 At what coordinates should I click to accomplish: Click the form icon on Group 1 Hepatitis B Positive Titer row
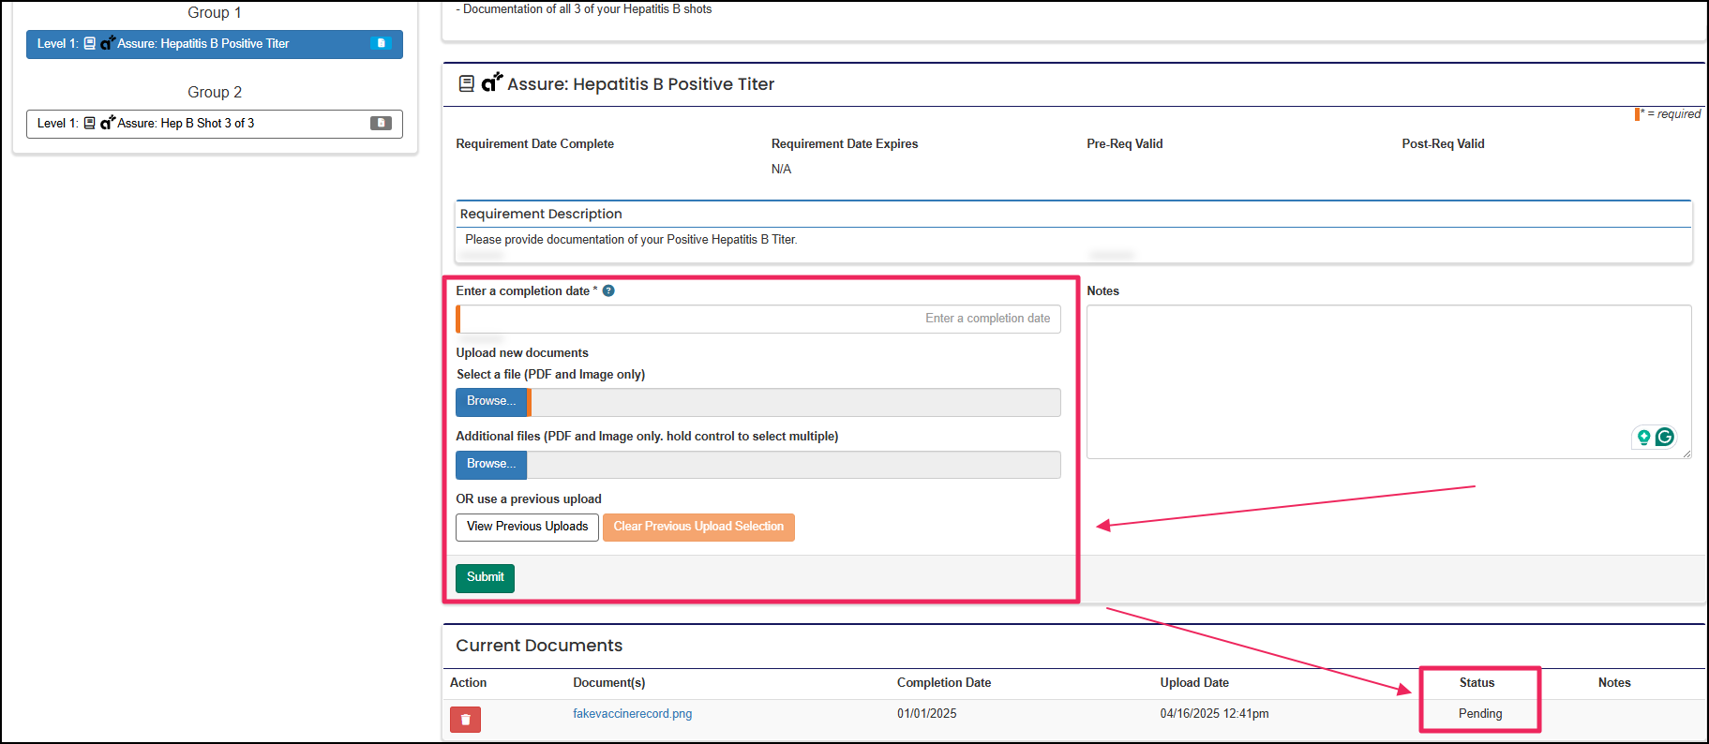89,43
